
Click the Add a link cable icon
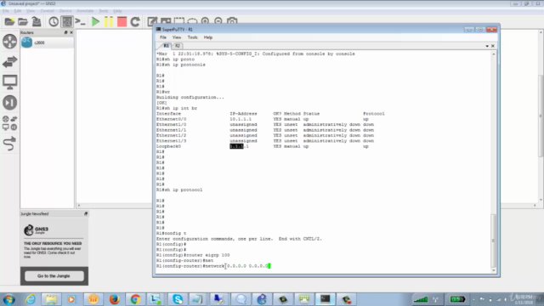pyautogui.click(x=9, y=144)
